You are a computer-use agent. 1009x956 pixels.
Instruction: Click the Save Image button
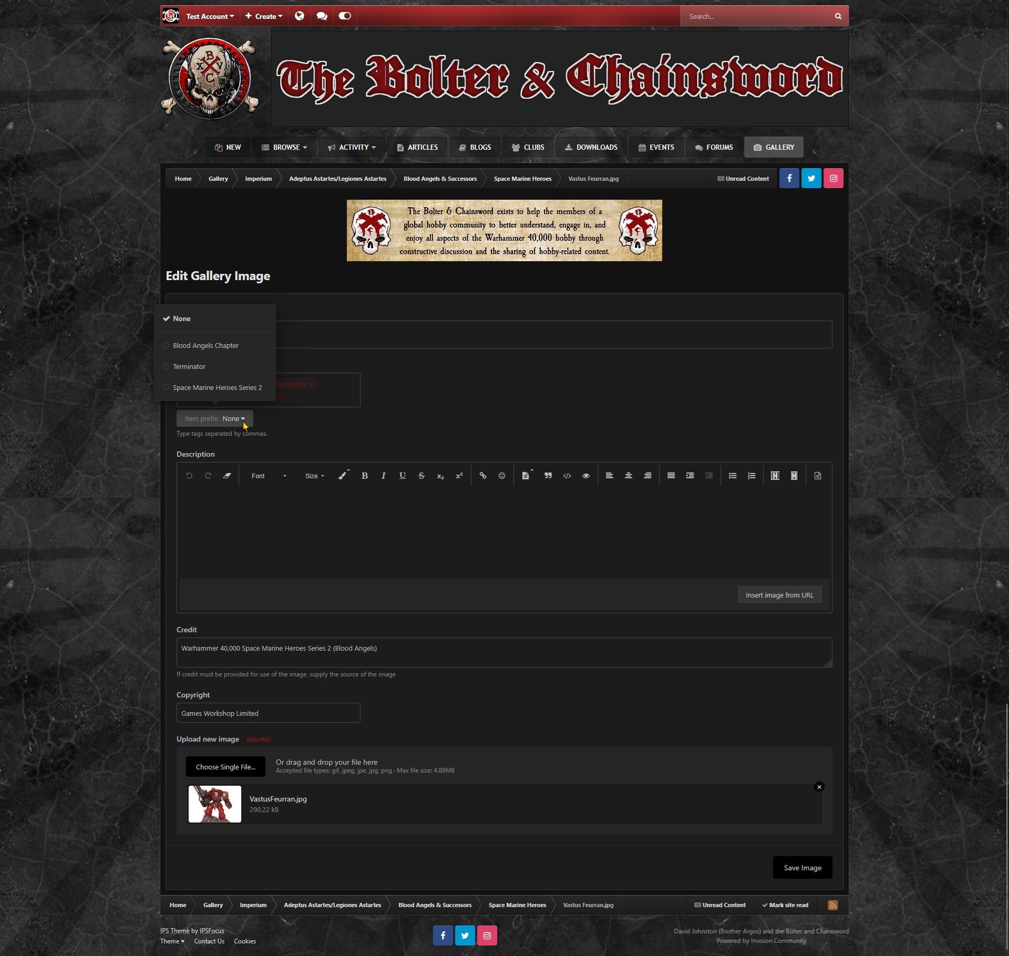[x=802, y=867]
